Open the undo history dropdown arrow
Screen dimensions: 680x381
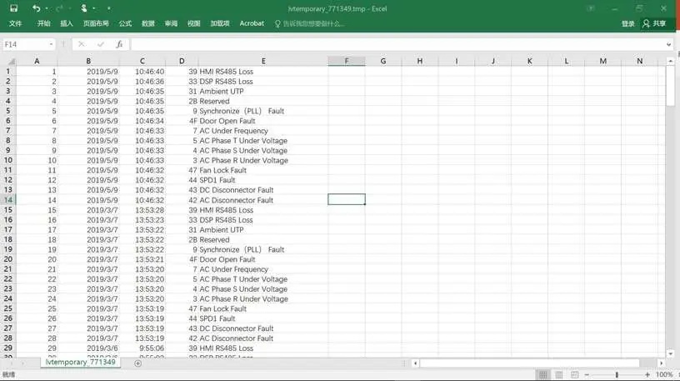pyautogui.click(x=47, y=8)
